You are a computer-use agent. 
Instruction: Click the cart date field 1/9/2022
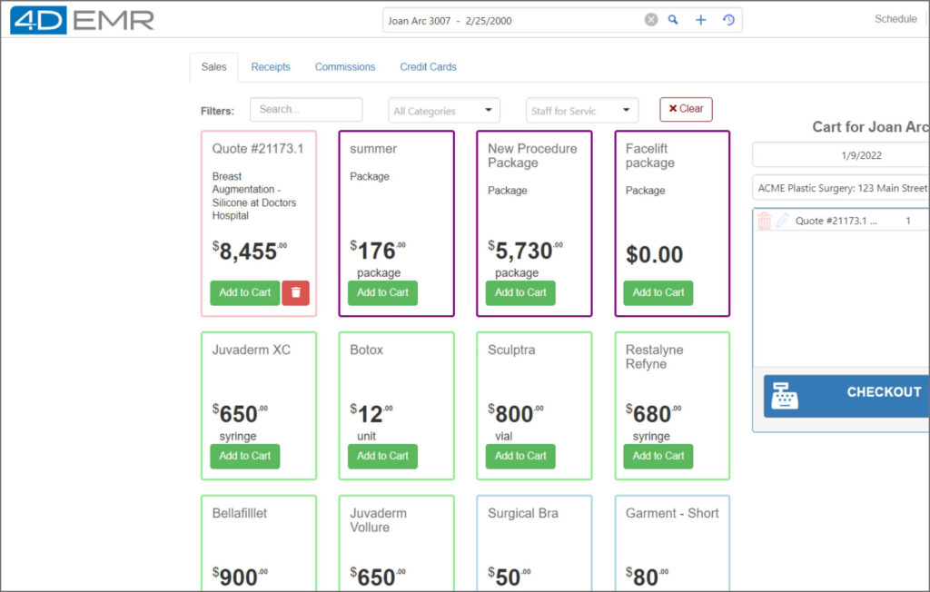840,155
